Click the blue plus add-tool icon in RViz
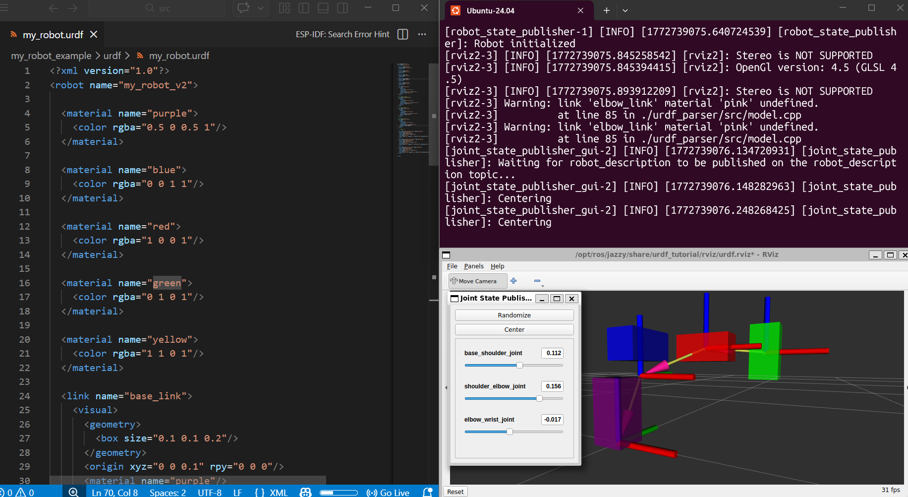The height and width of the screenshot is (497, 908). 513,281
